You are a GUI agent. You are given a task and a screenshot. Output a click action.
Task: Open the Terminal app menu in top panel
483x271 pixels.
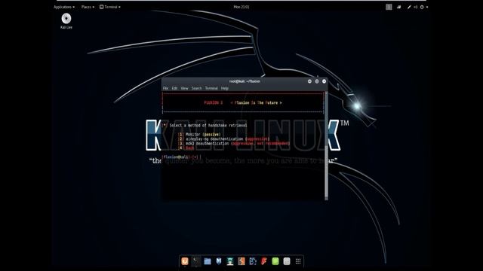(110, 7)
